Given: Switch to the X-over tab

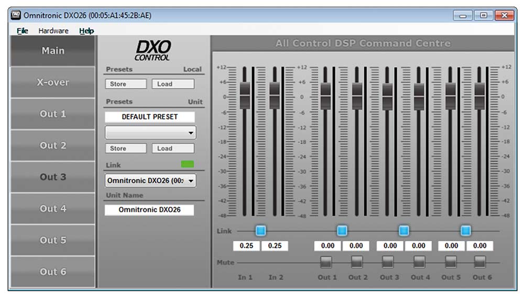Looking at the screenshot, I should click(x=53, y=82).
